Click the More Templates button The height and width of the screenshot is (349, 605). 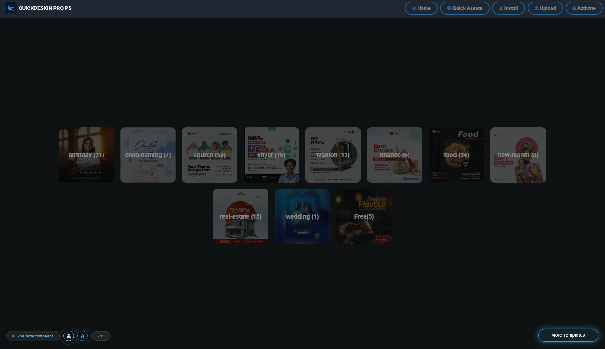tap(568, 335)
